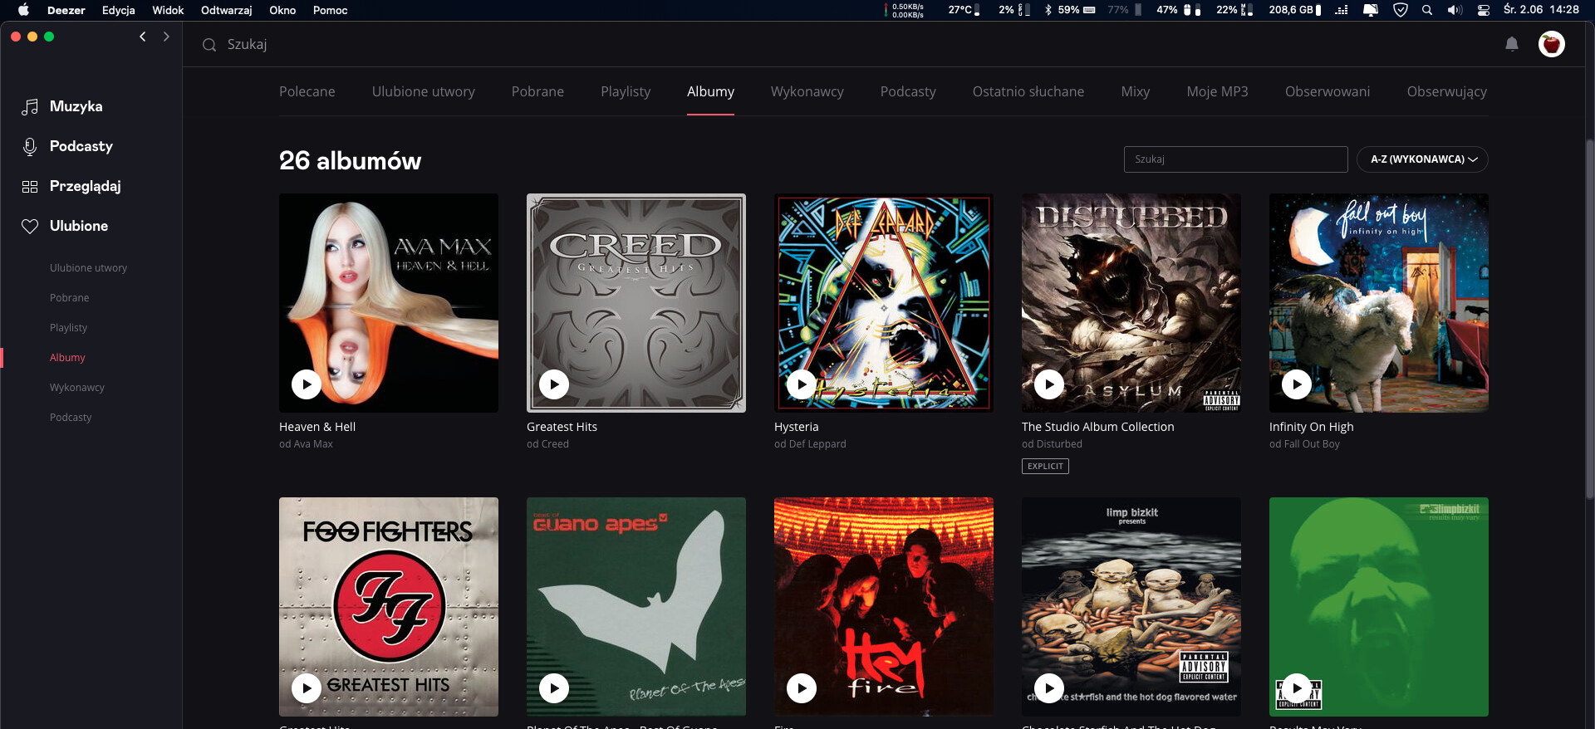Switch to the Podcasty tab
This screenshot has height=729, width=1595.
click(x=908, y=91)
